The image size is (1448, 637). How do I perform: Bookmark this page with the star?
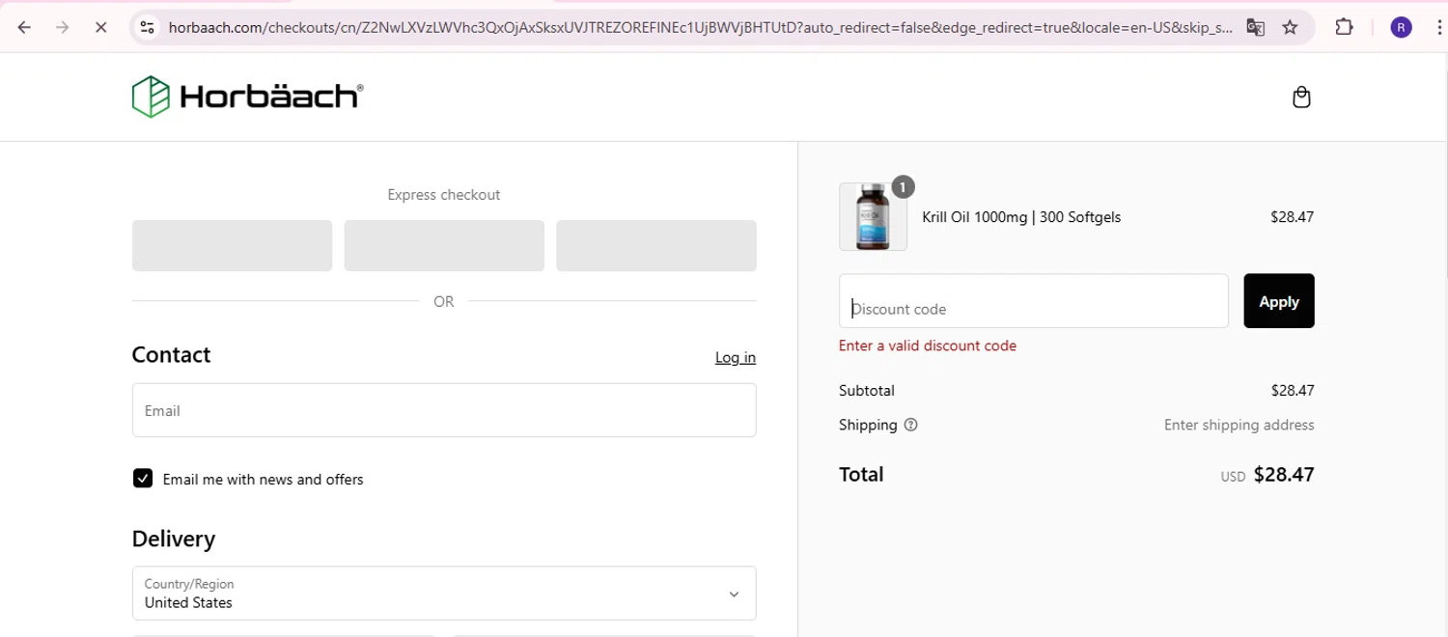tap(1290, 27)
